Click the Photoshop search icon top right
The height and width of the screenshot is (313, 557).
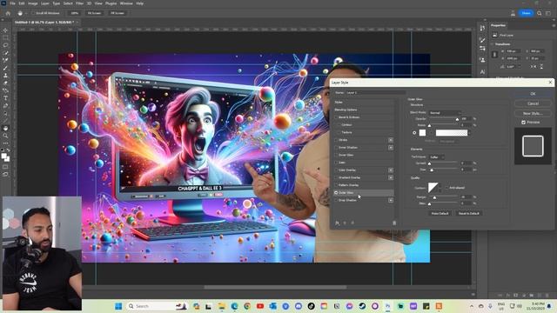click(540, 13)
